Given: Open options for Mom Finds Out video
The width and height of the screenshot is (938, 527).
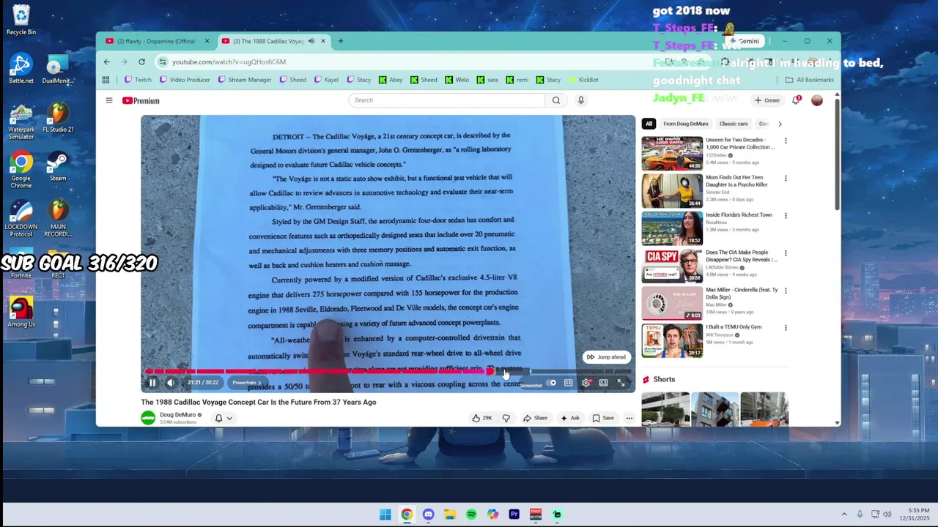Looking at the screenshot, I should click(786, 178).
